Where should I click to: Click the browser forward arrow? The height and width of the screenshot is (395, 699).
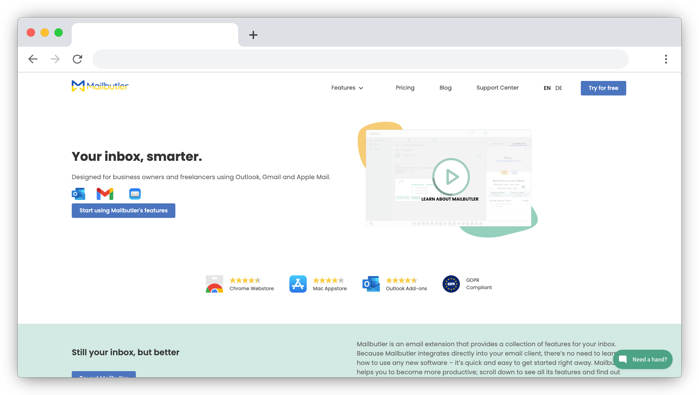[55, 59]
